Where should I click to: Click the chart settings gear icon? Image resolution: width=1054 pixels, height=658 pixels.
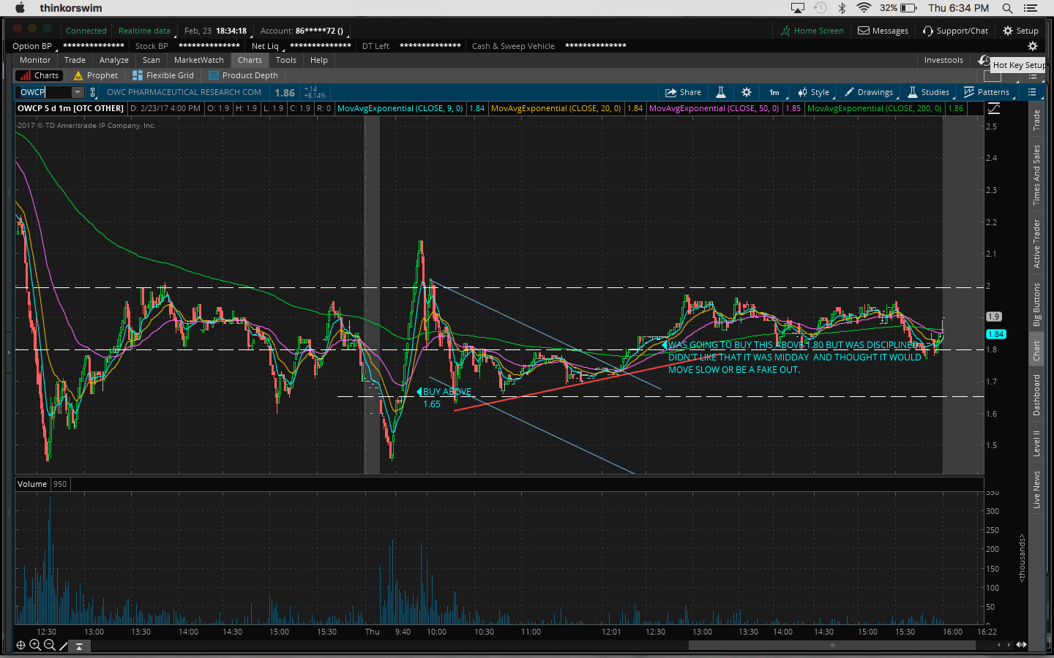coord(746,92)
